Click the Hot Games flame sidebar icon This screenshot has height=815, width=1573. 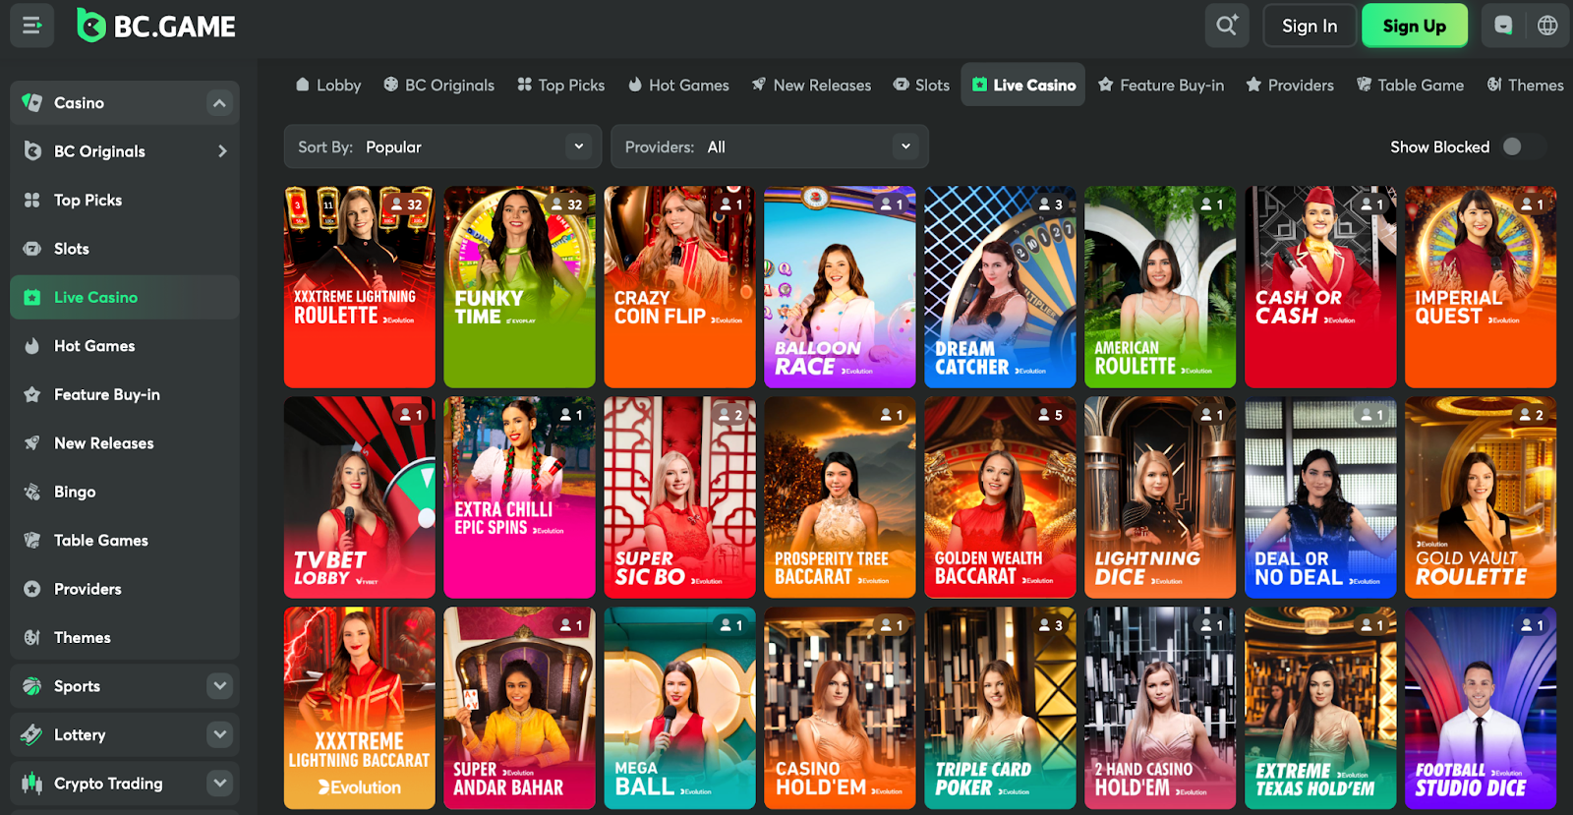(x=32, y=346)
